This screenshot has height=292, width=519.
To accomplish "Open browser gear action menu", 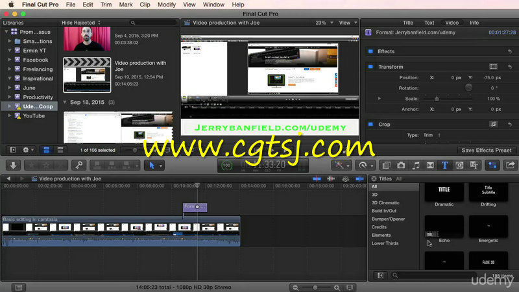I will point(28,150).
